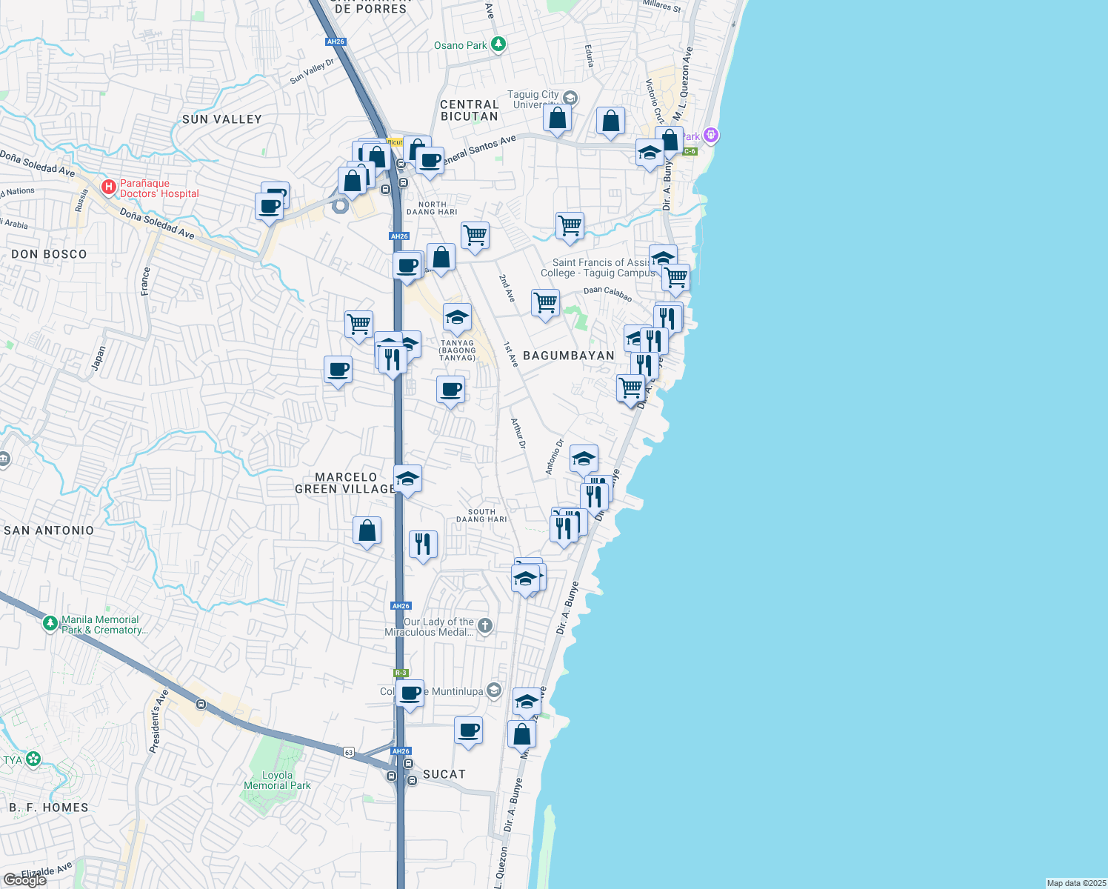Click the restaurant marker in South Daang Hari
This screenshot has height=889, width=1108.
tap(424, 543)
